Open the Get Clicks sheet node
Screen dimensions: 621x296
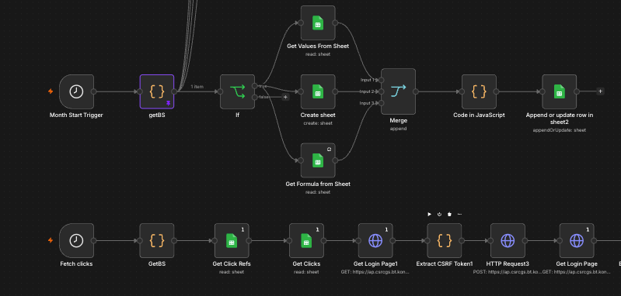point(306,240)
